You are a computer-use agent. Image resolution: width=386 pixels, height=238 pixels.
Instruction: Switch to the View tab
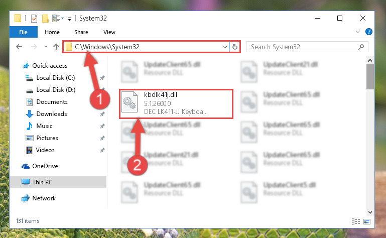tap(109, 32)
